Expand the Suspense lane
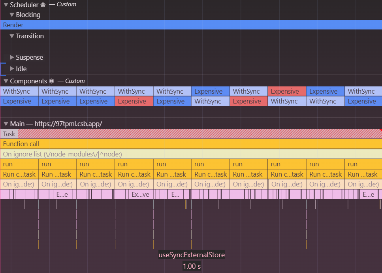This screenshot has height=273, width=382. [x=12, y=57]
